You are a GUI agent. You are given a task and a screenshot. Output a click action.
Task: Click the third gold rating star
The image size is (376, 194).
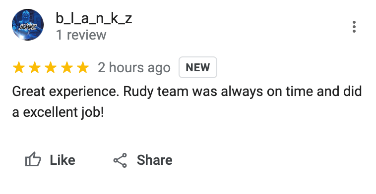(51, 67)
